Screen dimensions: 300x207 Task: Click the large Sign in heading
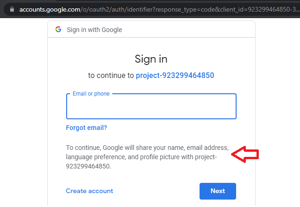151,59
